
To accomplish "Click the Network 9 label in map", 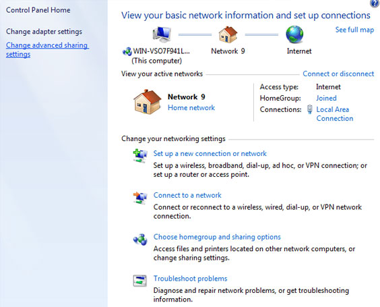I will point(228,51).
